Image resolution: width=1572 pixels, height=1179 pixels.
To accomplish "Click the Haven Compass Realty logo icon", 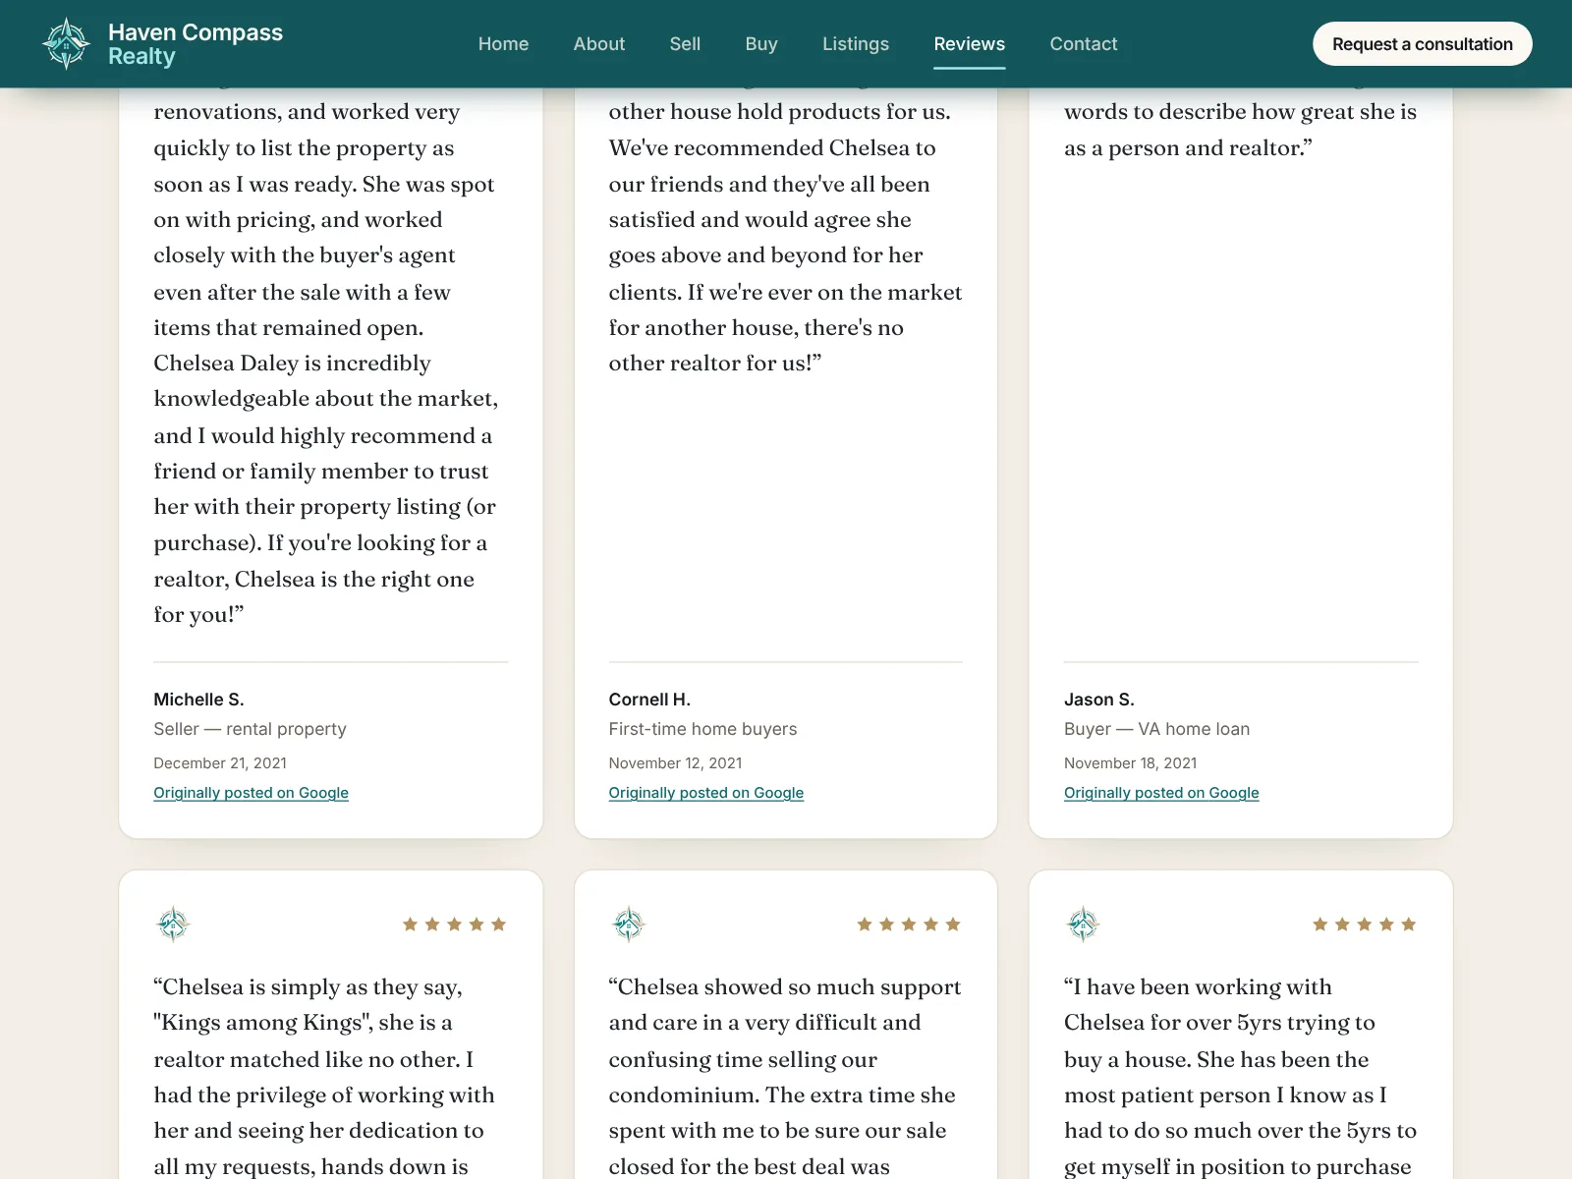I will coord(66,43).
